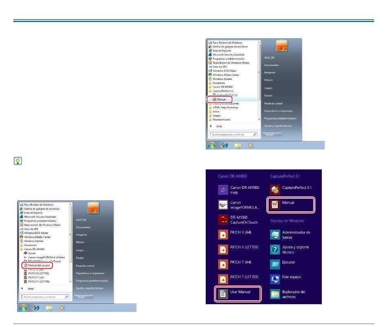The width and height of the screenshot is (387, 327).
Task: Open PATCH II (A4) tile
Action: (x=235, y=235)
